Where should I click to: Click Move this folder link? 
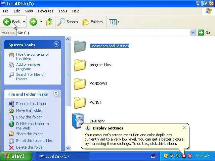coord(29,110)
